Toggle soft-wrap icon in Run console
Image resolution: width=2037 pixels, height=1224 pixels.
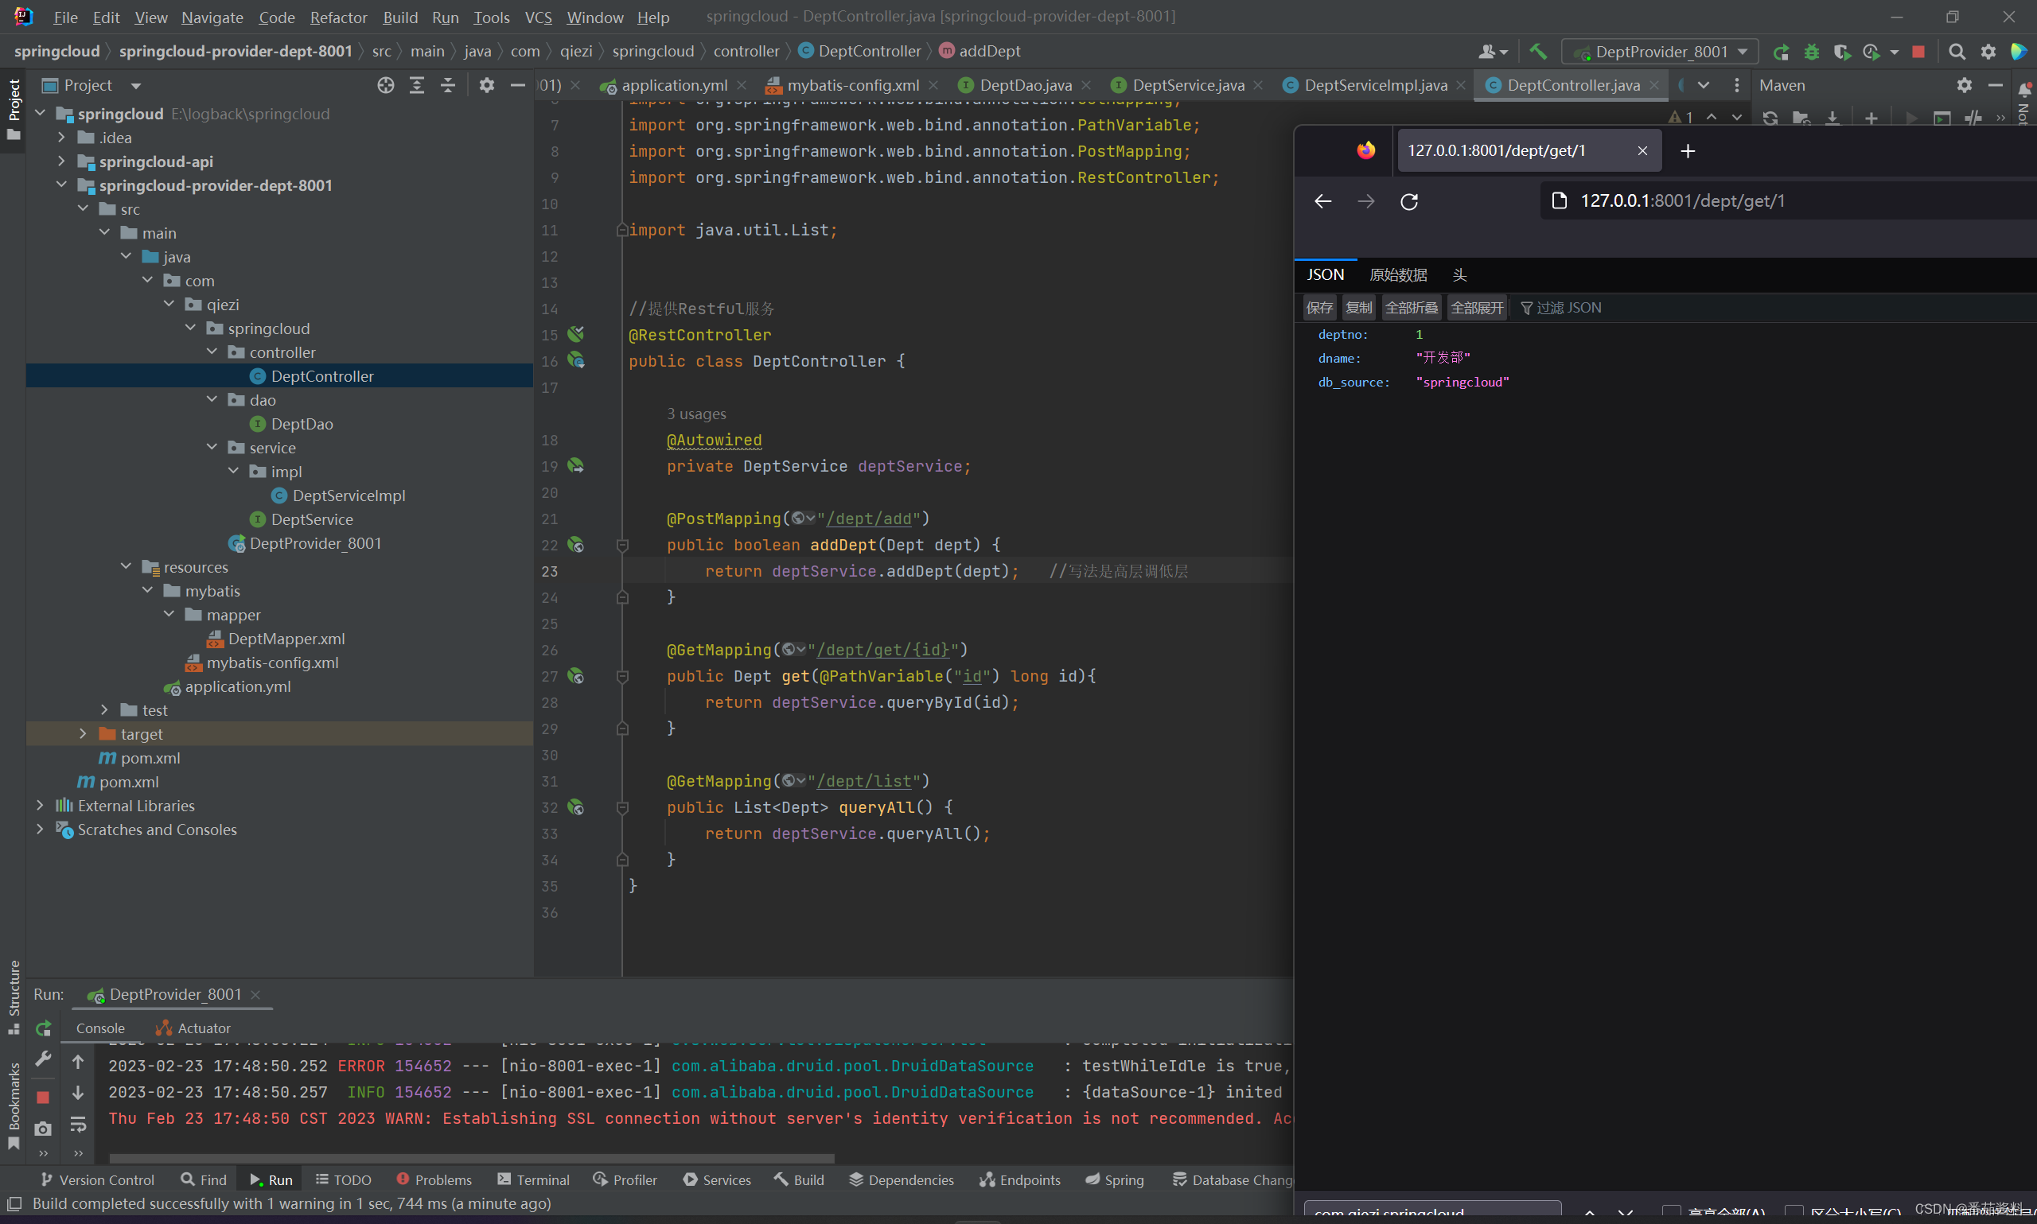pos(79,1125)
